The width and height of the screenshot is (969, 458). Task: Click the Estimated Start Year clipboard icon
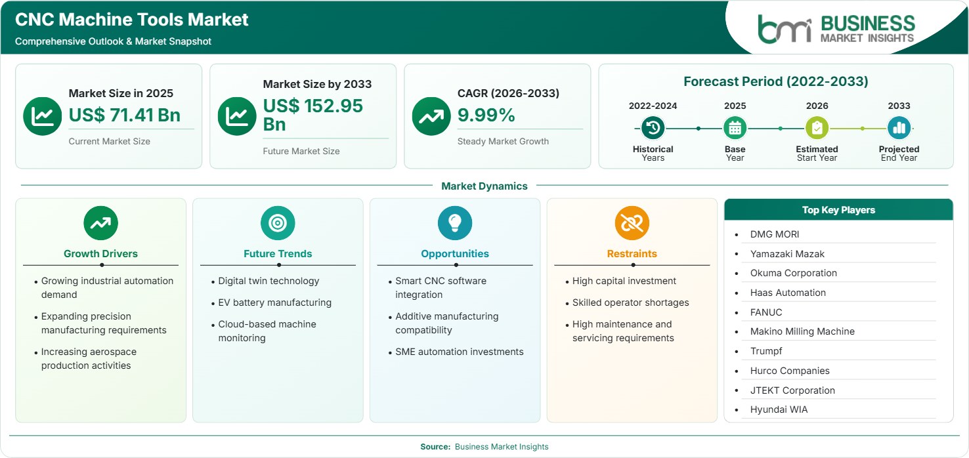coord(817,129)
